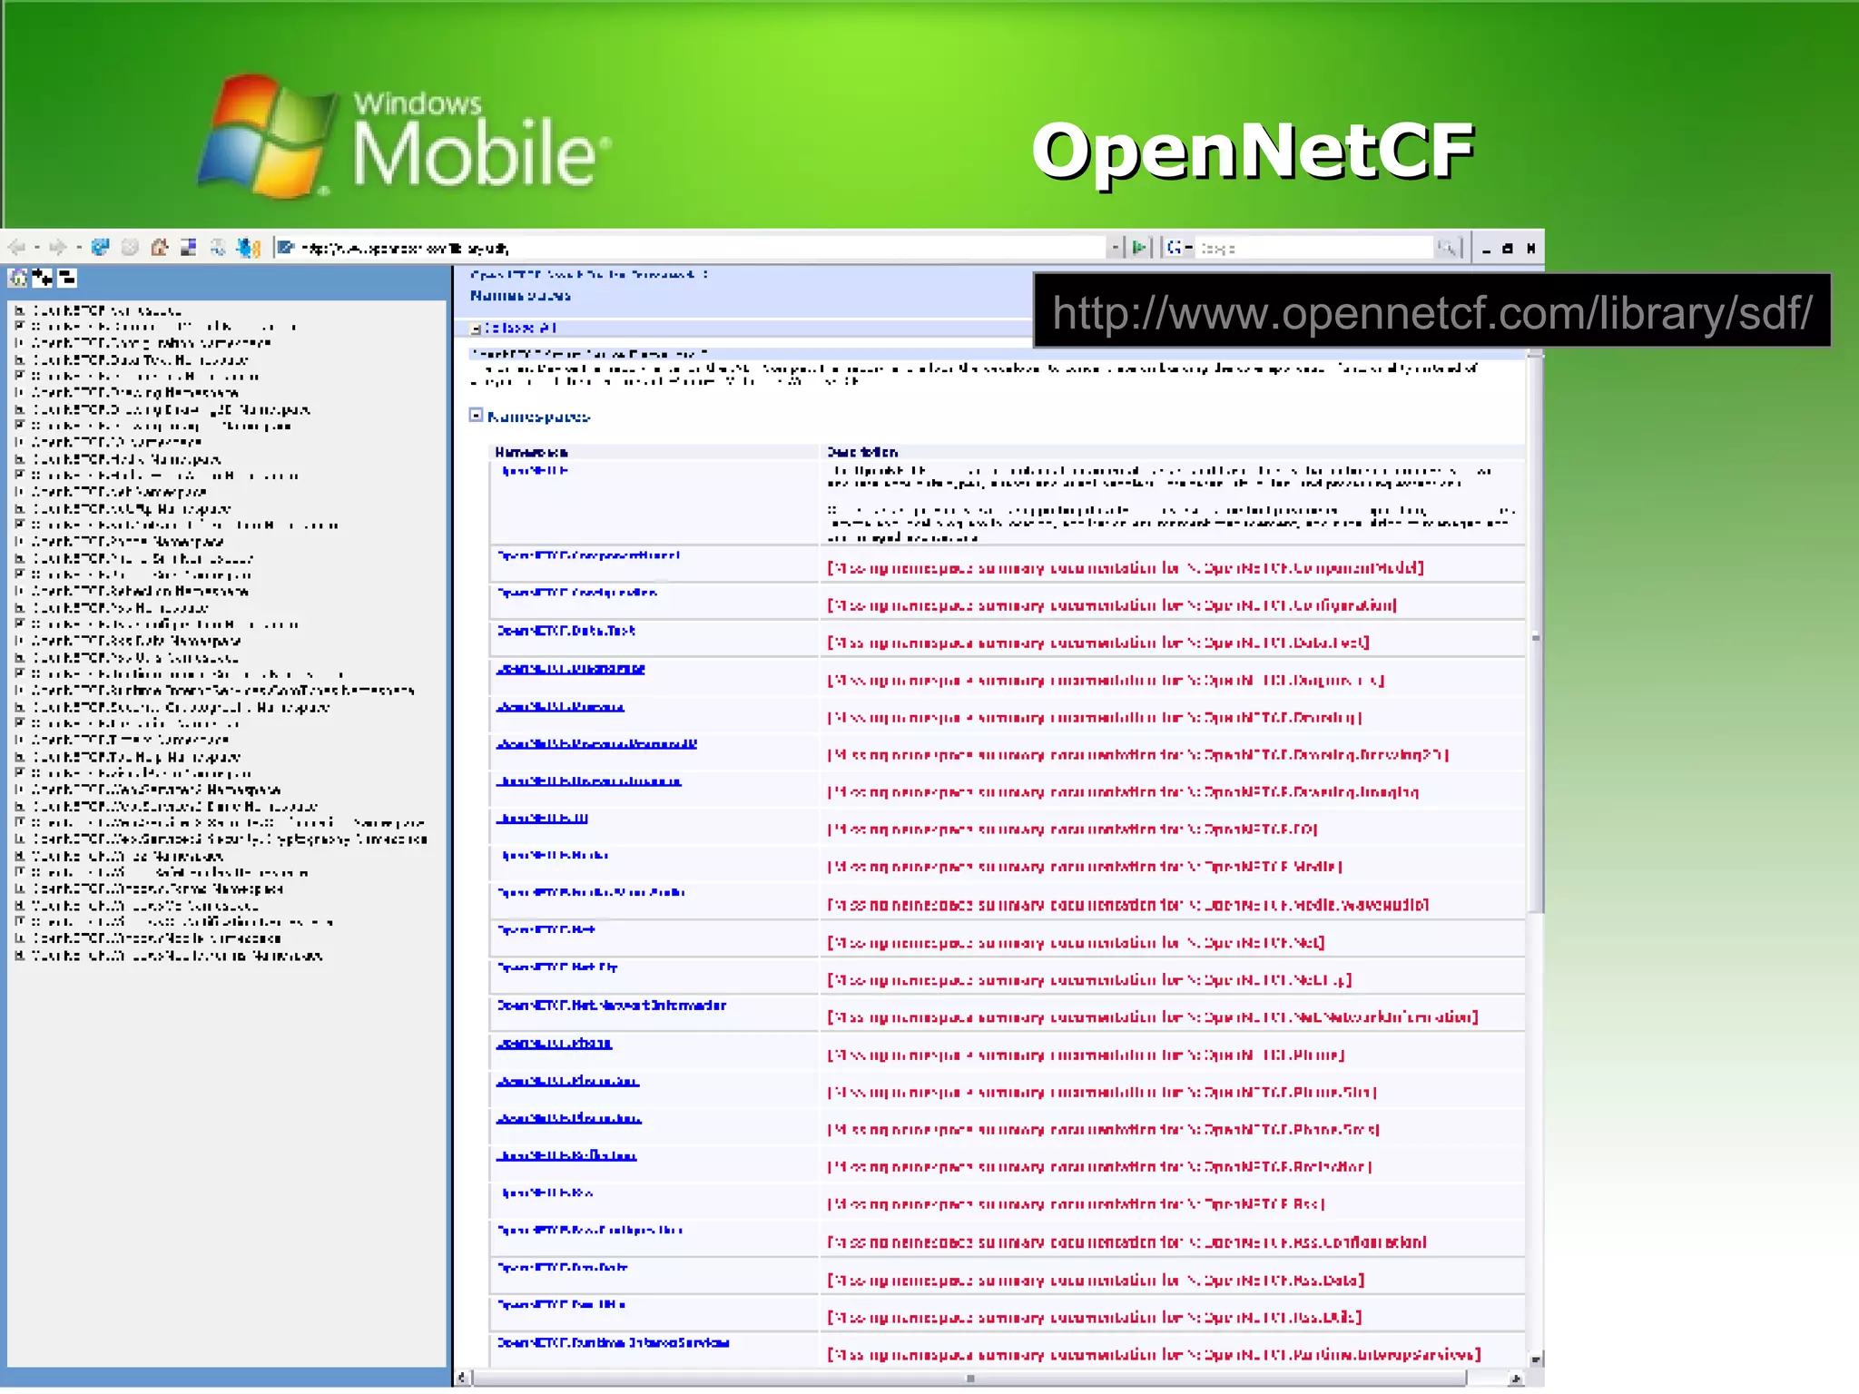Click the vertical scrollbar down arrow
Screen dimensions: 1859x1394
point(1536,1359)
